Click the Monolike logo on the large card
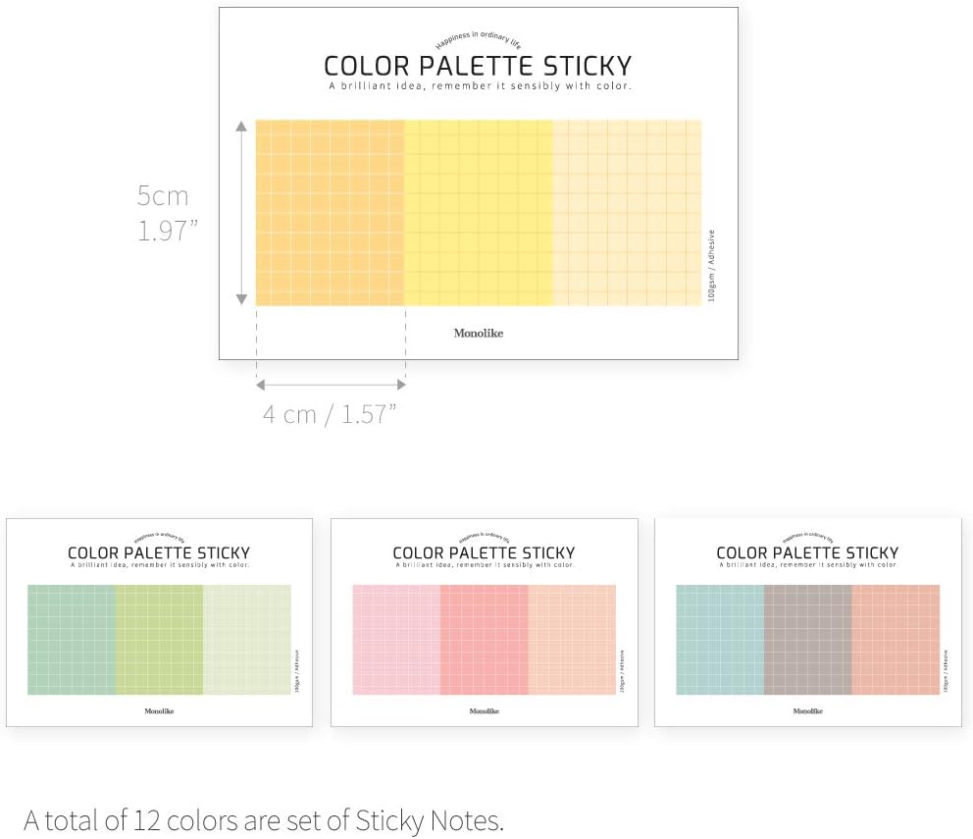This screenshot has height=839, width=973. pyautogui.click(x=479, y=334)
